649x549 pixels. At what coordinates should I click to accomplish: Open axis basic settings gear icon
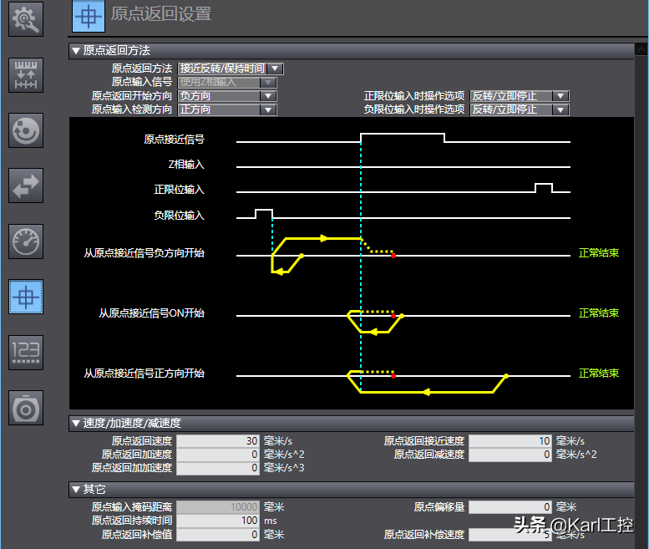(x=26, y=19)
